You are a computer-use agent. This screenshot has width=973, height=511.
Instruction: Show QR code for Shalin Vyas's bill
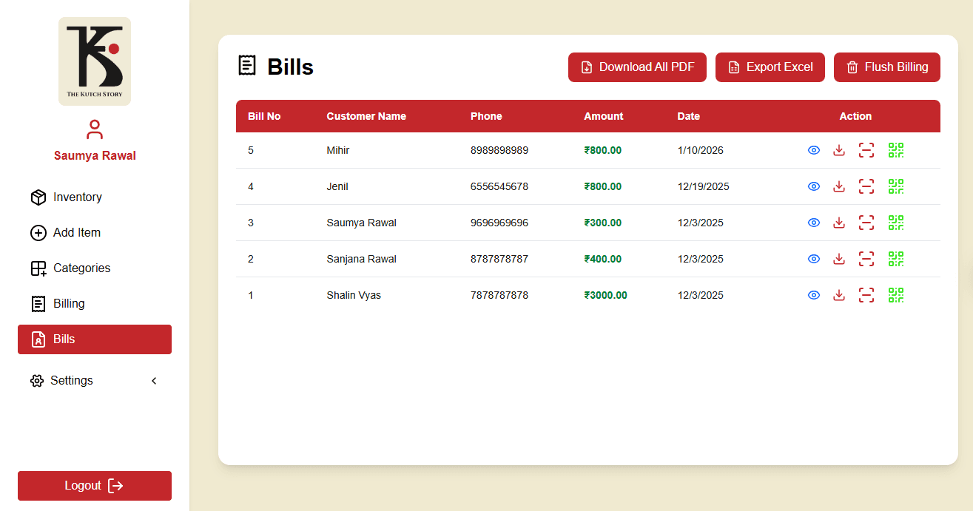[896, 295]
